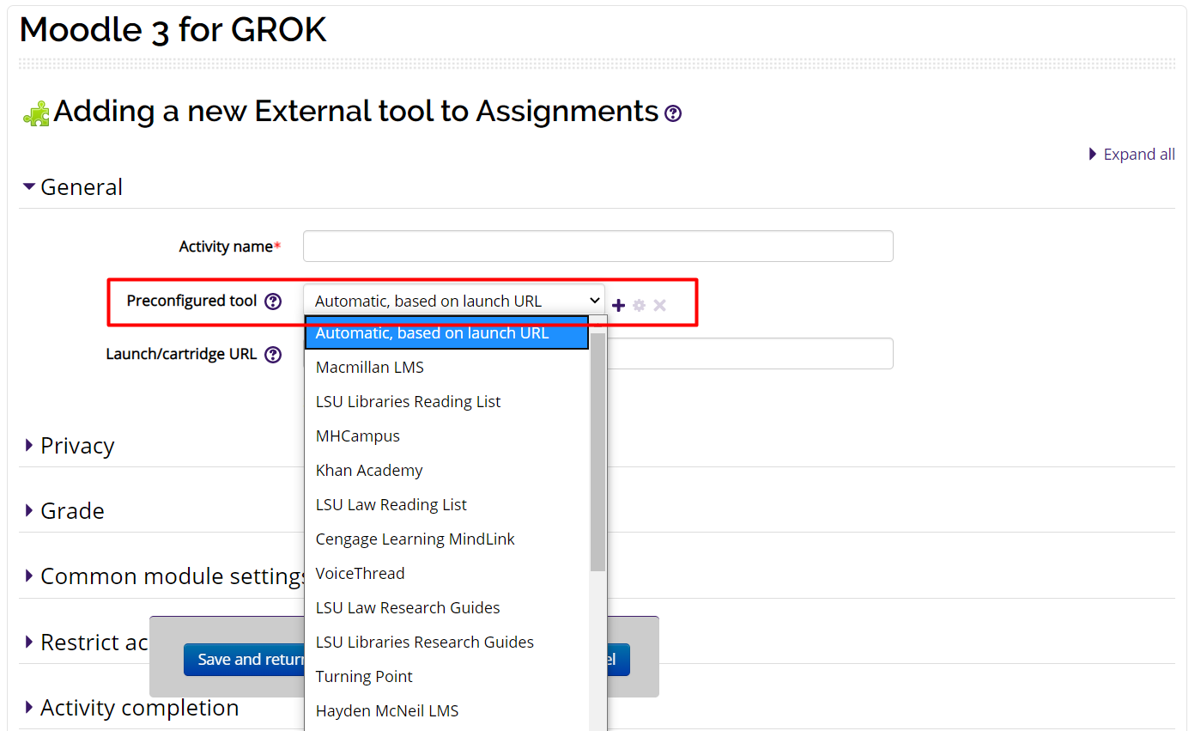The image size is (1201, 731).
Task: Expand the Privacy section
Action: tap(70, 446)
